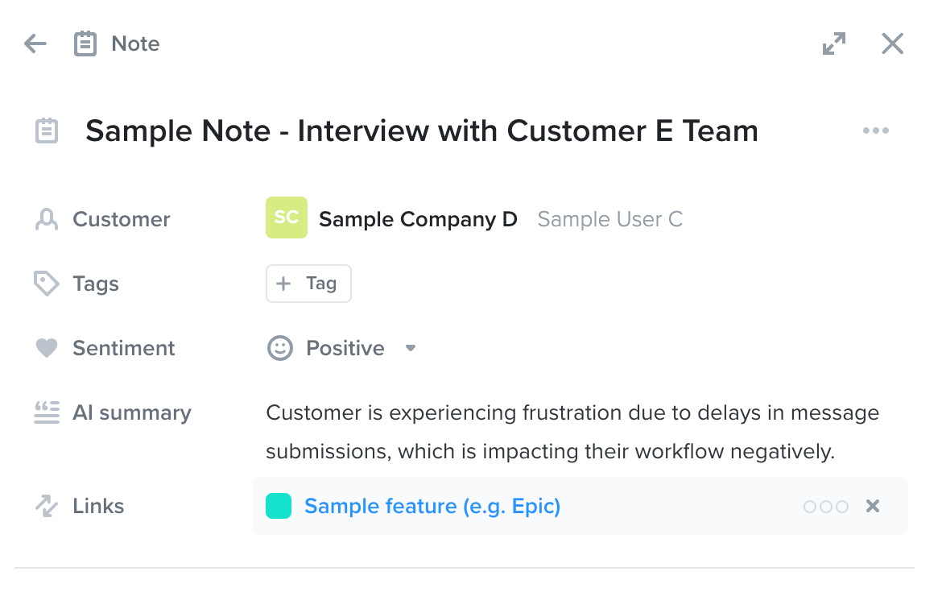Open Sample feature (e.g. Epic) link
This screenshot has width=942, height=609.
pos(432,506)
